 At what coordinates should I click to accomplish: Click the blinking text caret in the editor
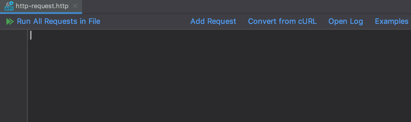[x=31, y=35]
